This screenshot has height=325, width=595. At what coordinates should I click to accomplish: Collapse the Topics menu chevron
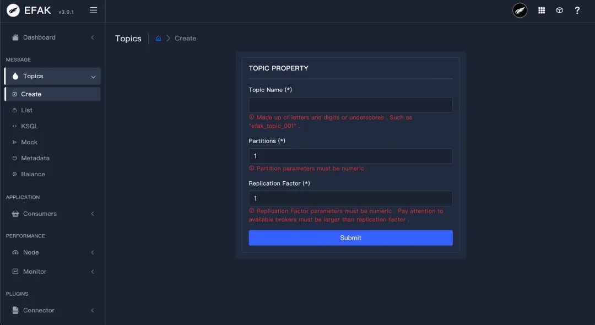(93, 77)
